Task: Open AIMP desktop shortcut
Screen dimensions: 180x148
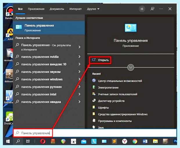Action: tap(9, 34)
